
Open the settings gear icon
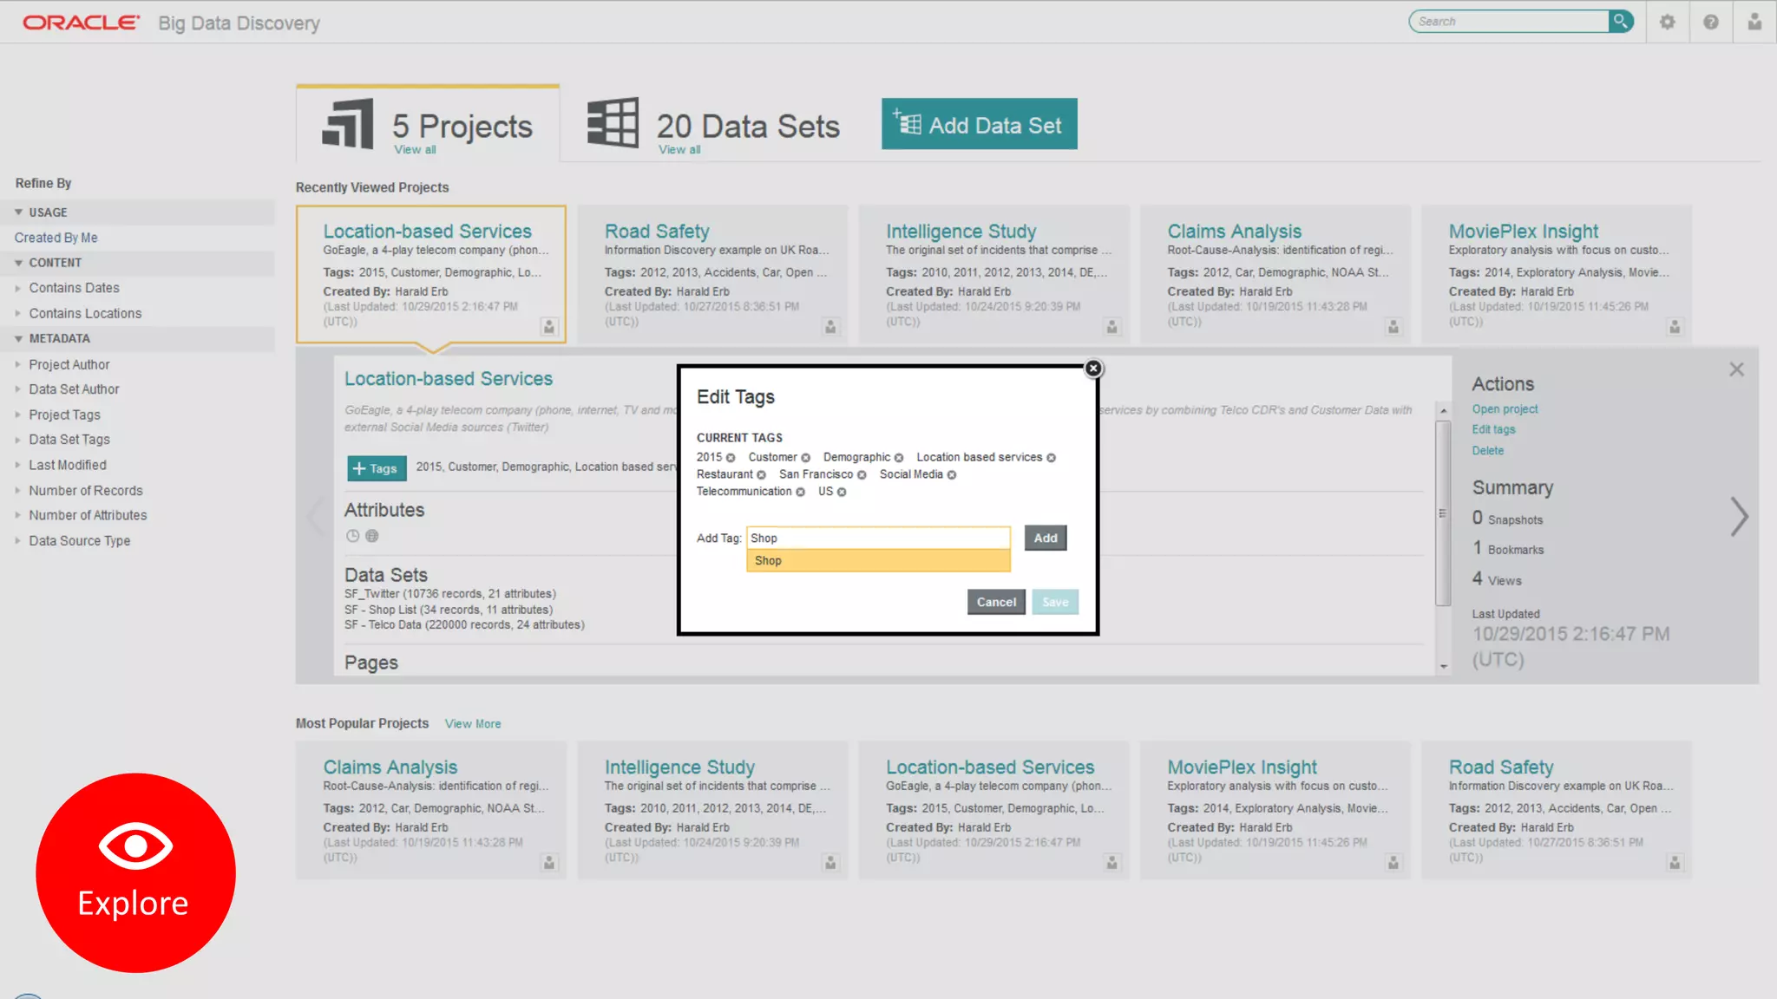pyautogui.click(x=1667, y=22)
